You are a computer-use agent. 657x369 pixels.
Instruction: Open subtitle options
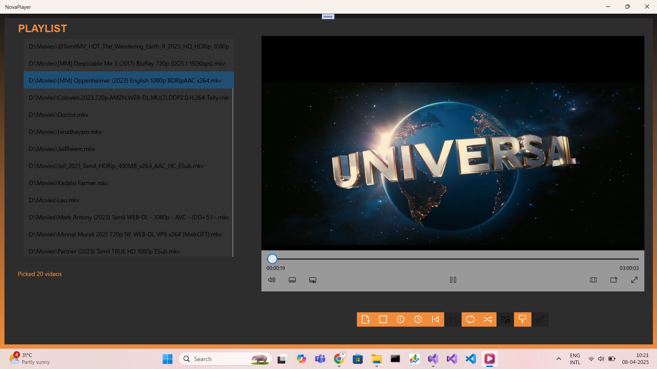point(292,280)
